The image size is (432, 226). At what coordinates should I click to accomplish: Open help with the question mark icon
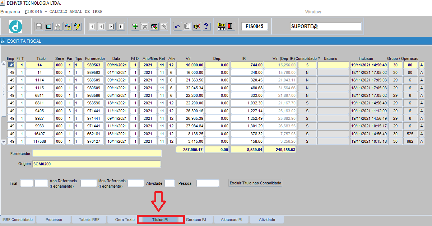click(206, 27)
